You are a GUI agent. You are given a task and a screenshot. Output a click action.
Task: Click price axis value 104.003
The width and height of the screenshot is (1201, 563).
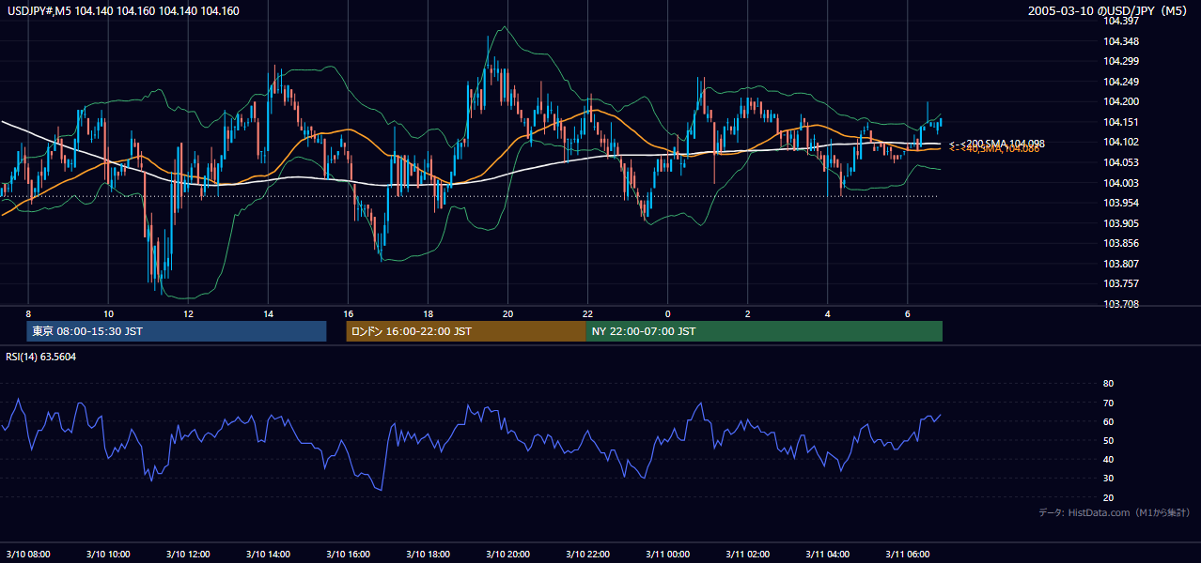click(x=1121, y=183)
